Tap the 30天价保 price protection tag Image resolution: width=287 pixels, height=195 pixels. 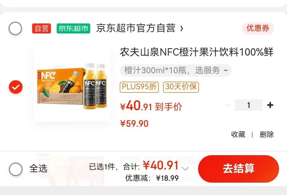click(181, 87)
